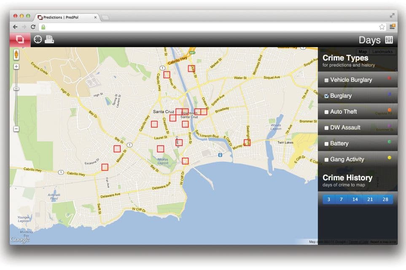Click the Auto Theft label
This screenshot has height=270, width=406.
(343, 112)
